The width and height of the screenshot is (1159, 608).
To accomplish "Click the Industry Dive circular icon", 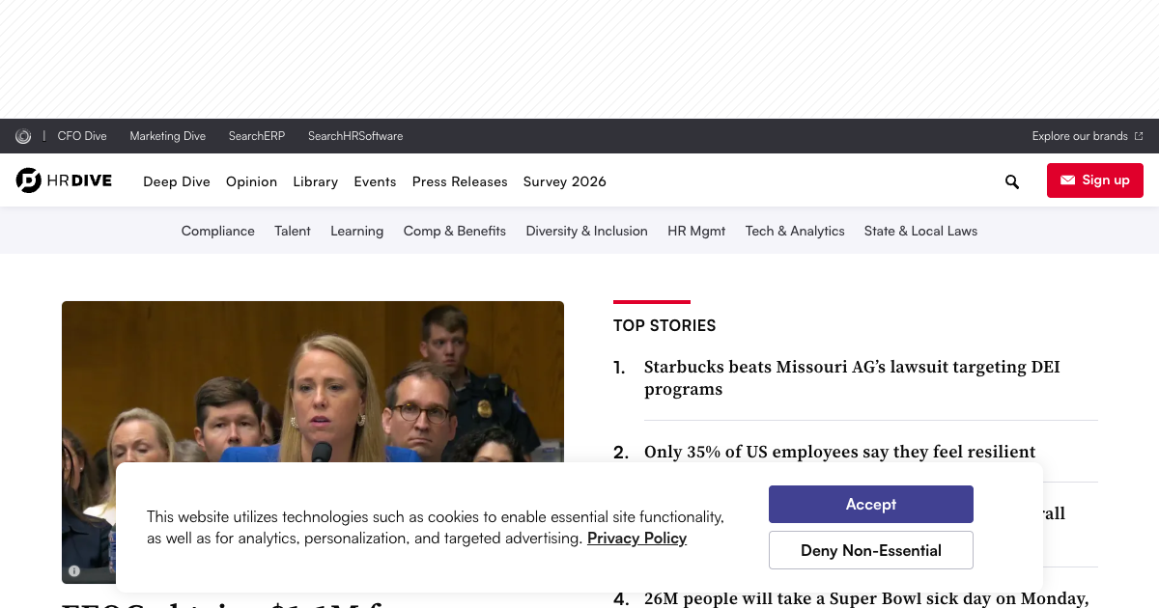I will click(23, 136).
